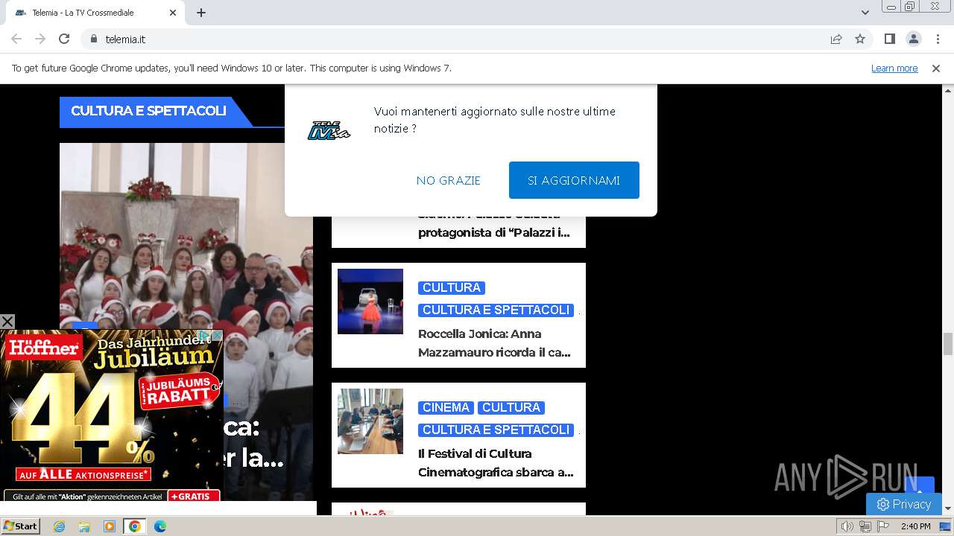The width and height of the screenshot is (954, 536).
Task: Open the side panel
Action: coord(889,39)
